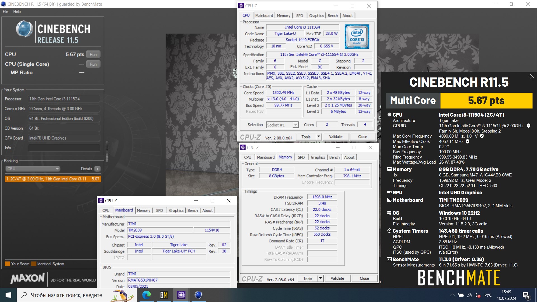Viewport: 537px width, 302px height.
Task: Click the Info input field
Action: 64,148
